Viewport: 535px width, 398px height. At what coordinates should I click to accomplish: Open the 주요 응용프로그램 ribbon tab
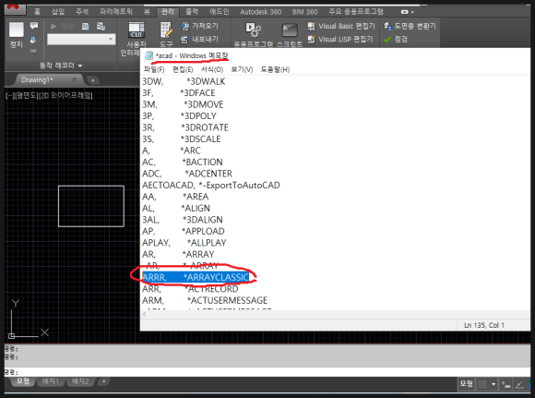click(356, 12)
